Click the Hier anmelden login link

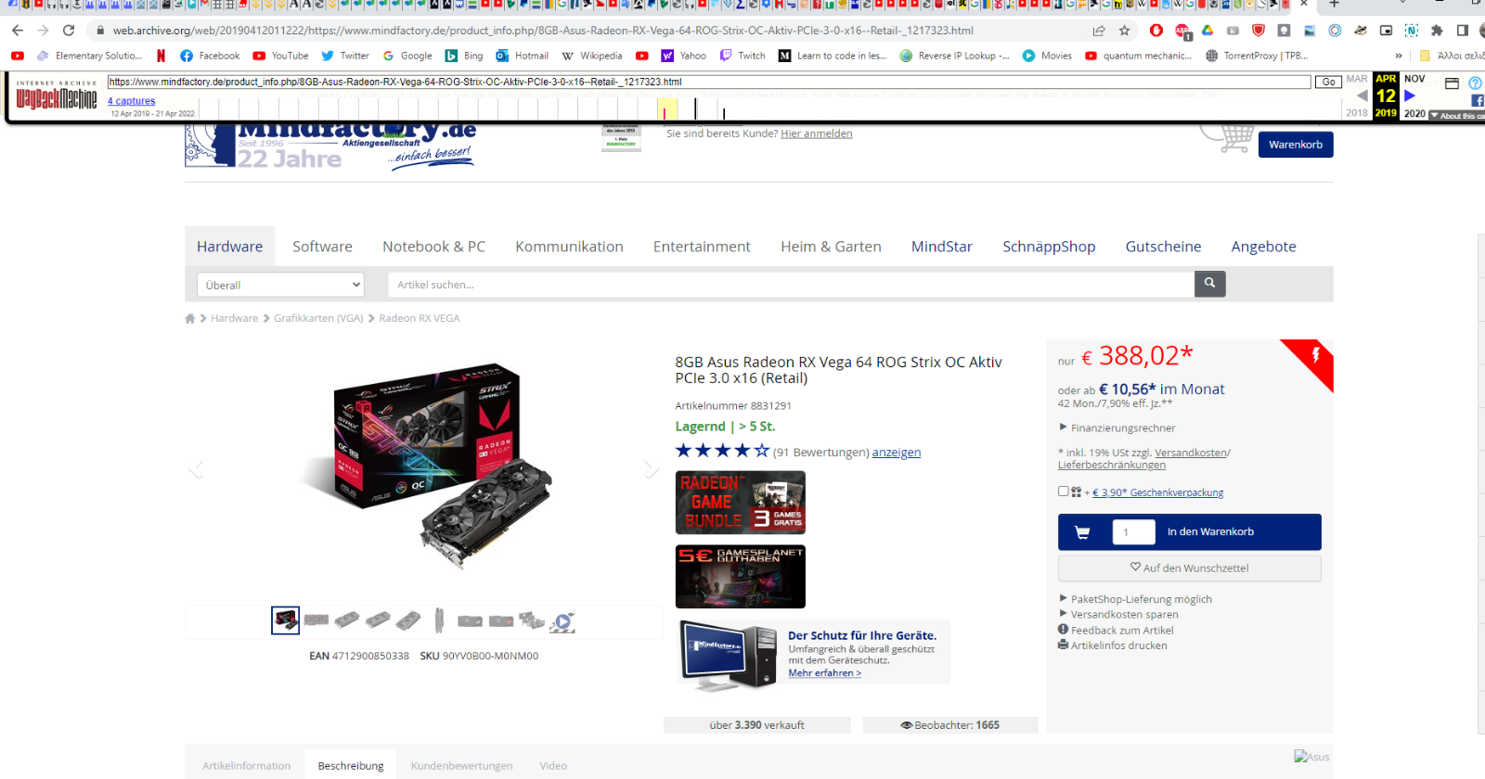click(x=817, y=134)
